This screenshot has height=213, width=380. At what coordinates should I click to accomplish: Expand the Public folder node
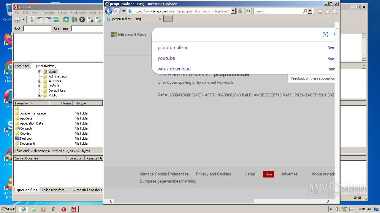click(40, 95)
